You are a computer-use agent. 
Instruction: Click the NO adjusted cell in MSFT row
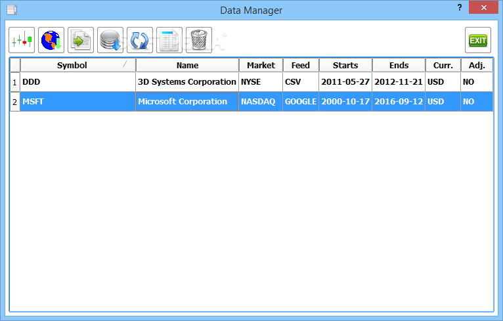click(x=477, y=102)
